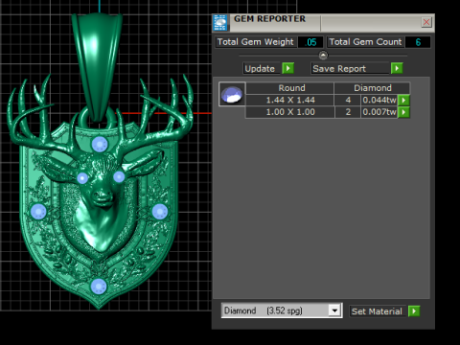Click the Total Gem Weight label

[255, 42]
